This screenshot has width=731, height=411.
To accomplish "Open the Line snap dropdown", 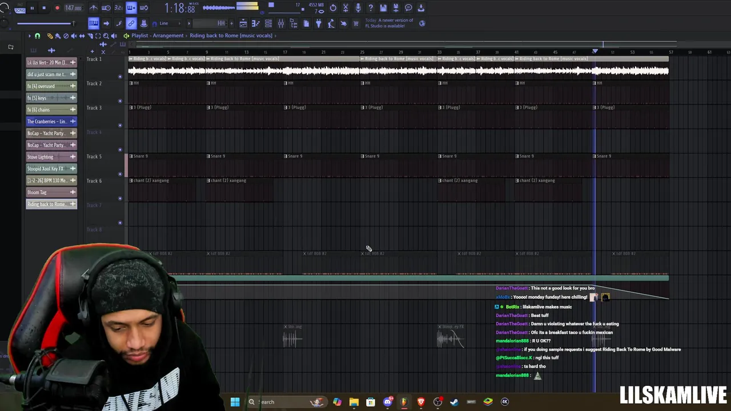I will 170,23.
